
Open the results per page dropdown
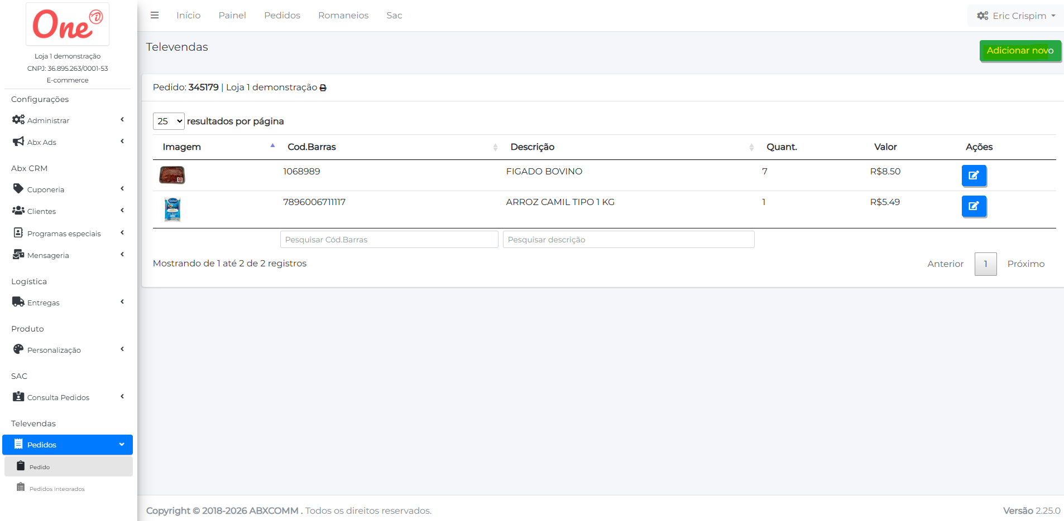169,121
